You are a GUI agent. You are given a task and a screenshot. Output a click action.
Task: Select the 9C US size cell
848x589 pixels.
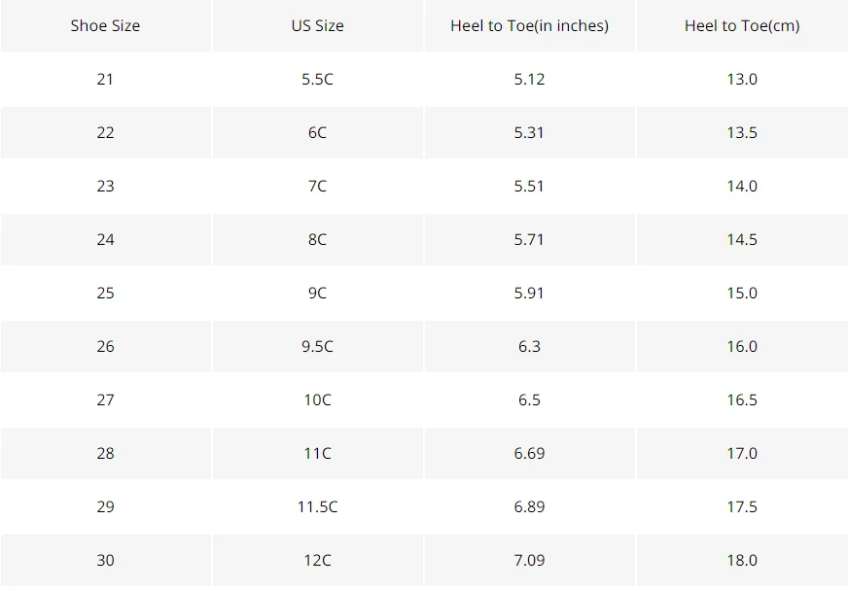tap(317, 293)
